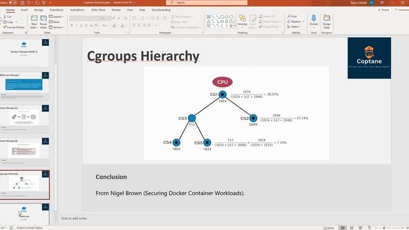This screenshot has width=409, height=230.
Task: Open the Select dropdown
Action: (294, 27)
